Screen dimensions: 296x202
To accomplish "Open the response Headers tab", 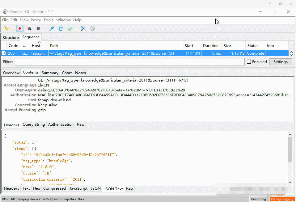I will [11, 188].
